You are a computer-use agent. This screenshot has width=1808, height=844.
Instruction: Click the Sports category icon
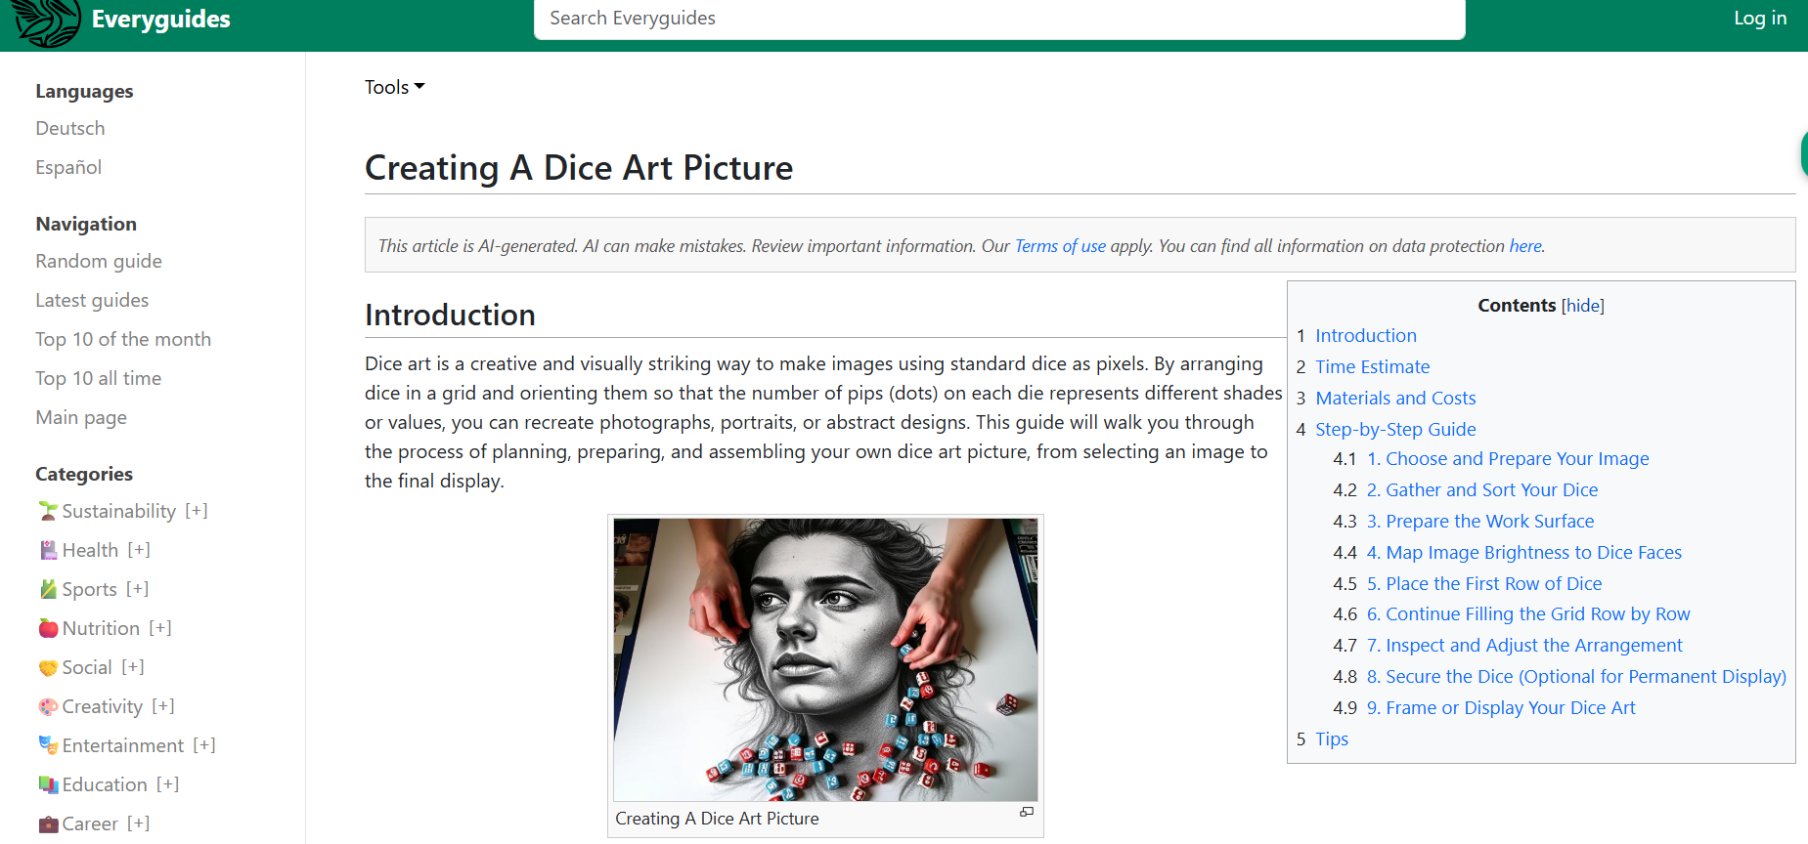click(48, 589)
